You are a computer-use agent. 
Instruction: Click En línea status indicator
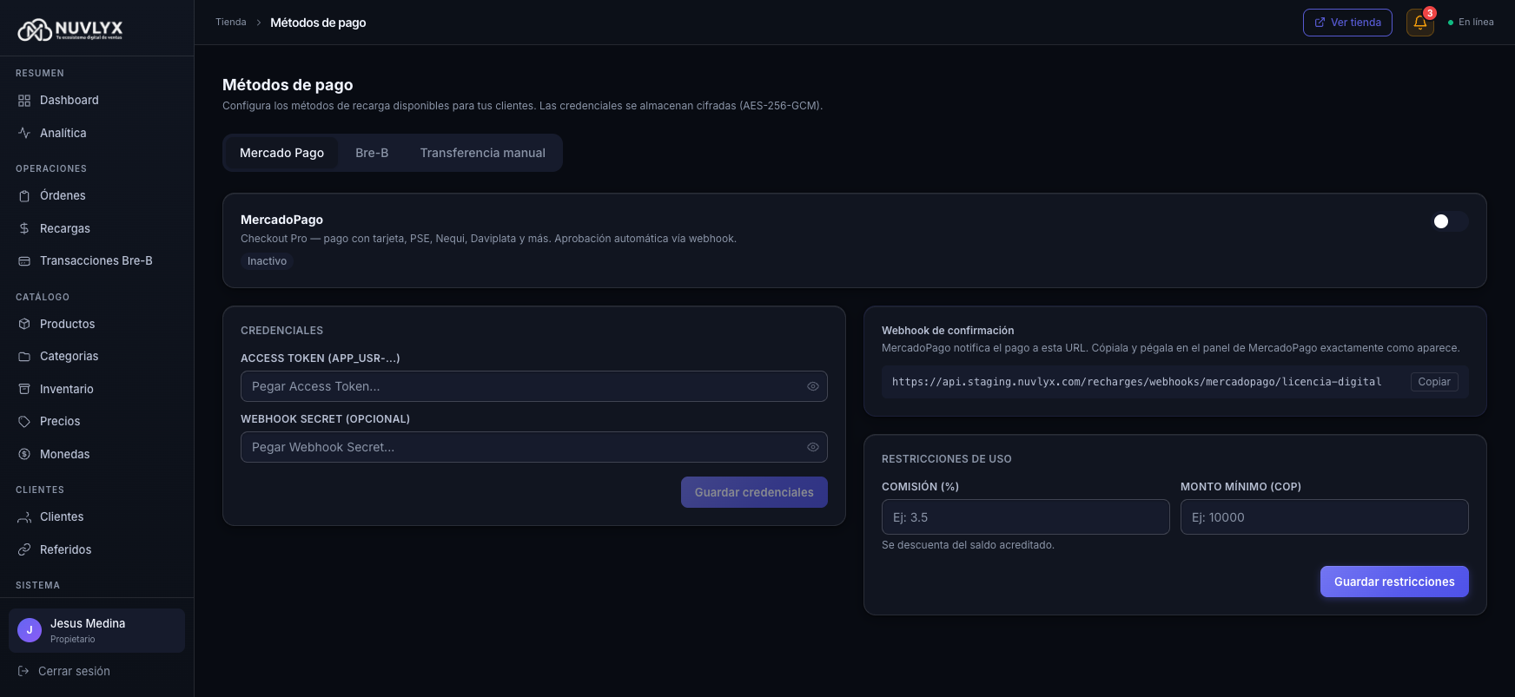tap(1471, 23)
